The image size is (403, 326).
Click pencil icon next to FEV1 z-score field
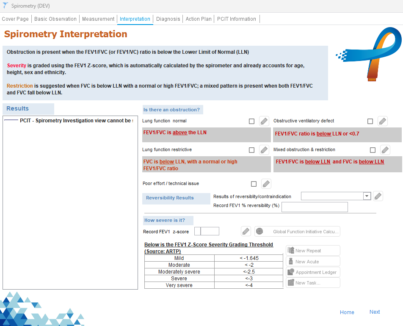click(246, 232)
